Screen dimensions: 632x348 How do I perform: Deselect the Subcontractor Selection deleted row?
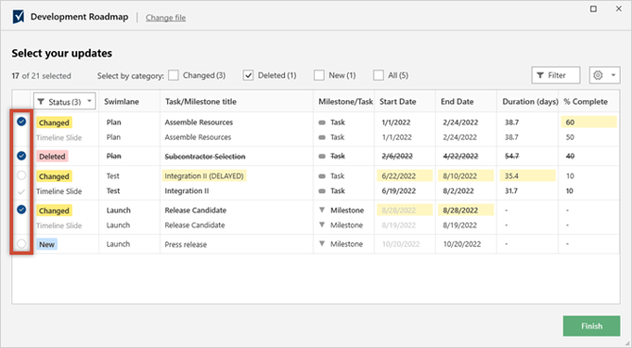(22, 156)
